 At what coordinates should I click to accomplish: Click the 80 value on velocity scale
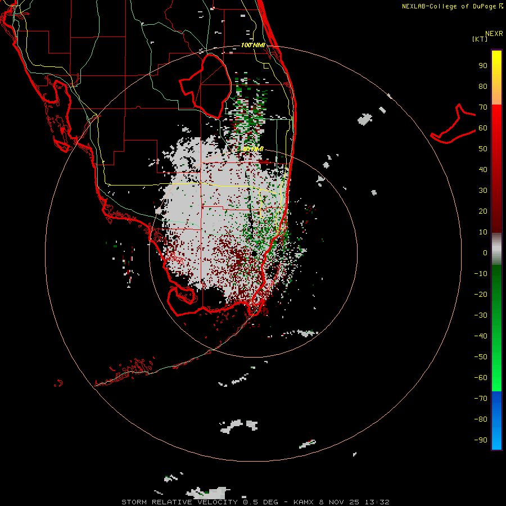point(483,86)
